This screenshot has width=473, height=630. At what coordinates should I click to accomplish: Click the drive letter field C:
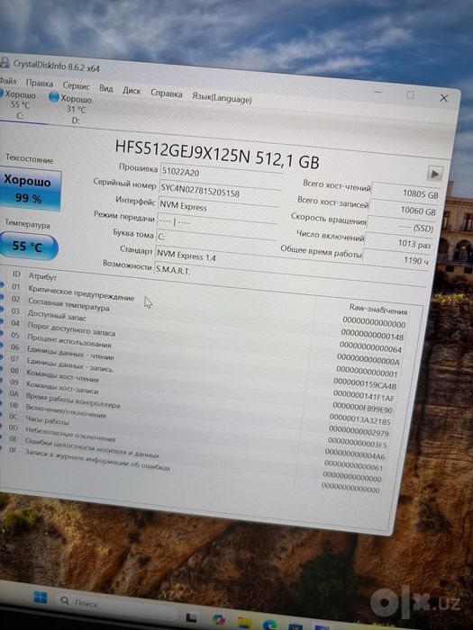[215, 238]
